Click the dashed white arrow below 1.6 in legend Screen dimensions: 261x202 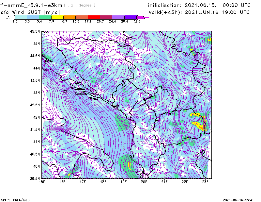(x=9, y=17)
